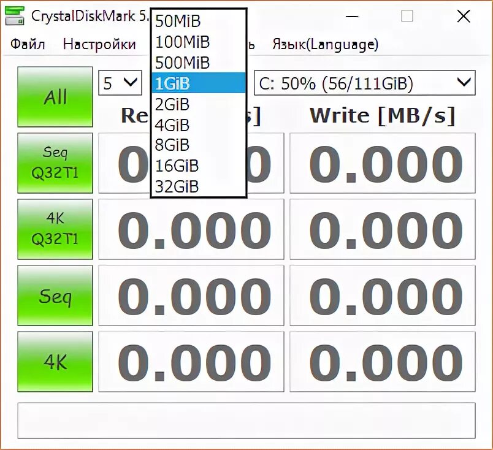
Task: Click the CrystalDiskMark app icon in title bar
Action: [15, 17]
